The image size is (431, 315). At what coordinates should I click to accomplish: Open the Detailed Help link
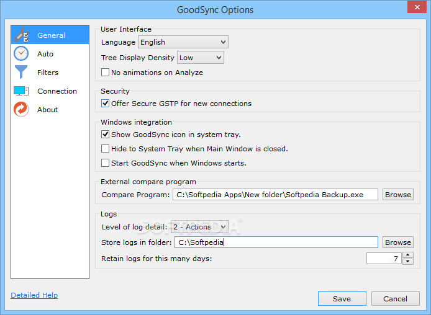tap(34, 295)
